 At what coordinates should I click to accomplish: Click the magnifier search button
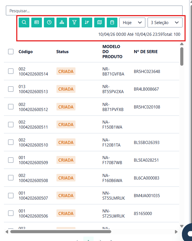pos(24,22)
